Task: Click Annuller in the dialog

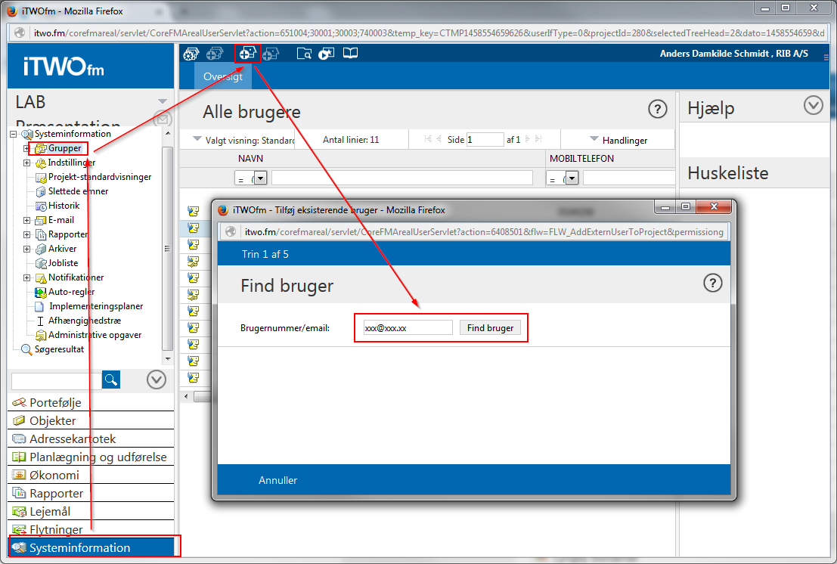Action: (278, 480)
